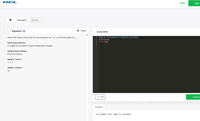
Task: Click the 'Sample Output :' label
Action: (x=16, y=68)
